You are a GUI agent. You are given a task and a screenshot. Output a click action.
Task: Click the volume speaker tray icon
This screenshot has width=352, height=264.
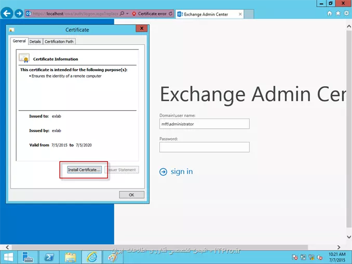tap(320, 257)
